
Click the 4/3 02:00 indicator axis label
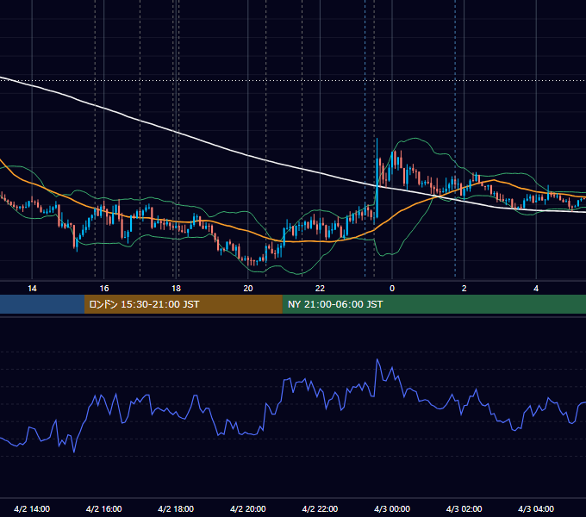click(x=464, y=508)
